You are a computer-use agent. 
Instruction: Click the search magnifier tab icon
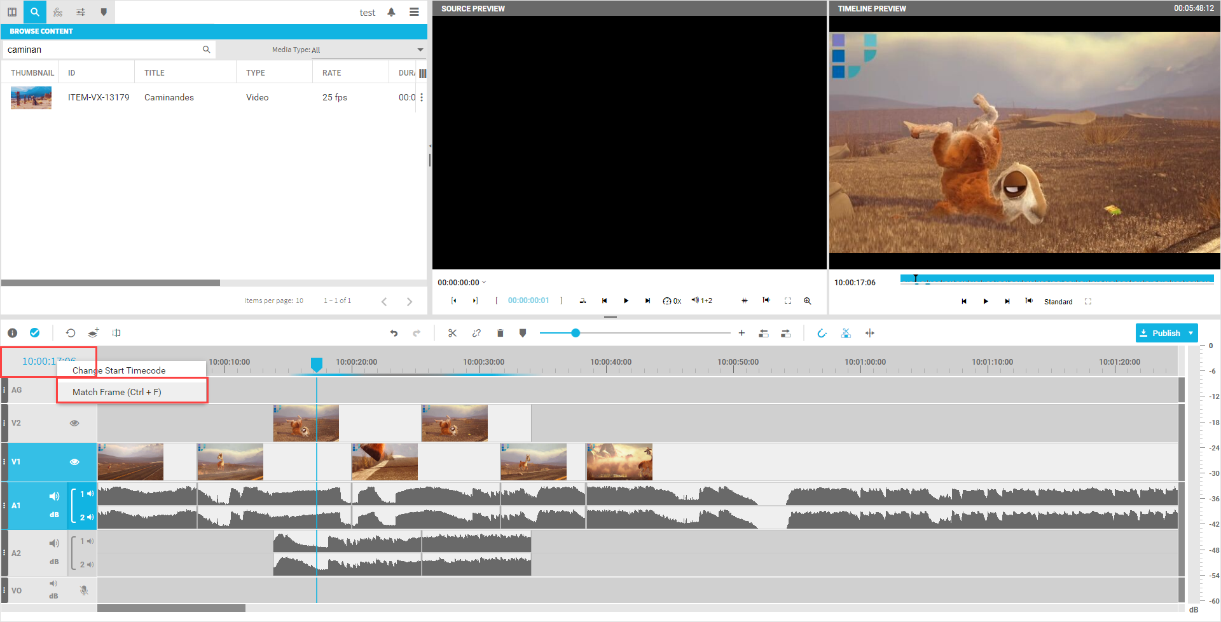pos(34,12)
